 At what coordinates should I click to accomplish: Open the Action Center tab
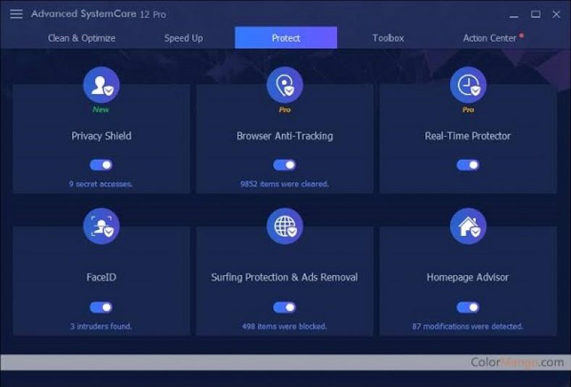(490, 38)
